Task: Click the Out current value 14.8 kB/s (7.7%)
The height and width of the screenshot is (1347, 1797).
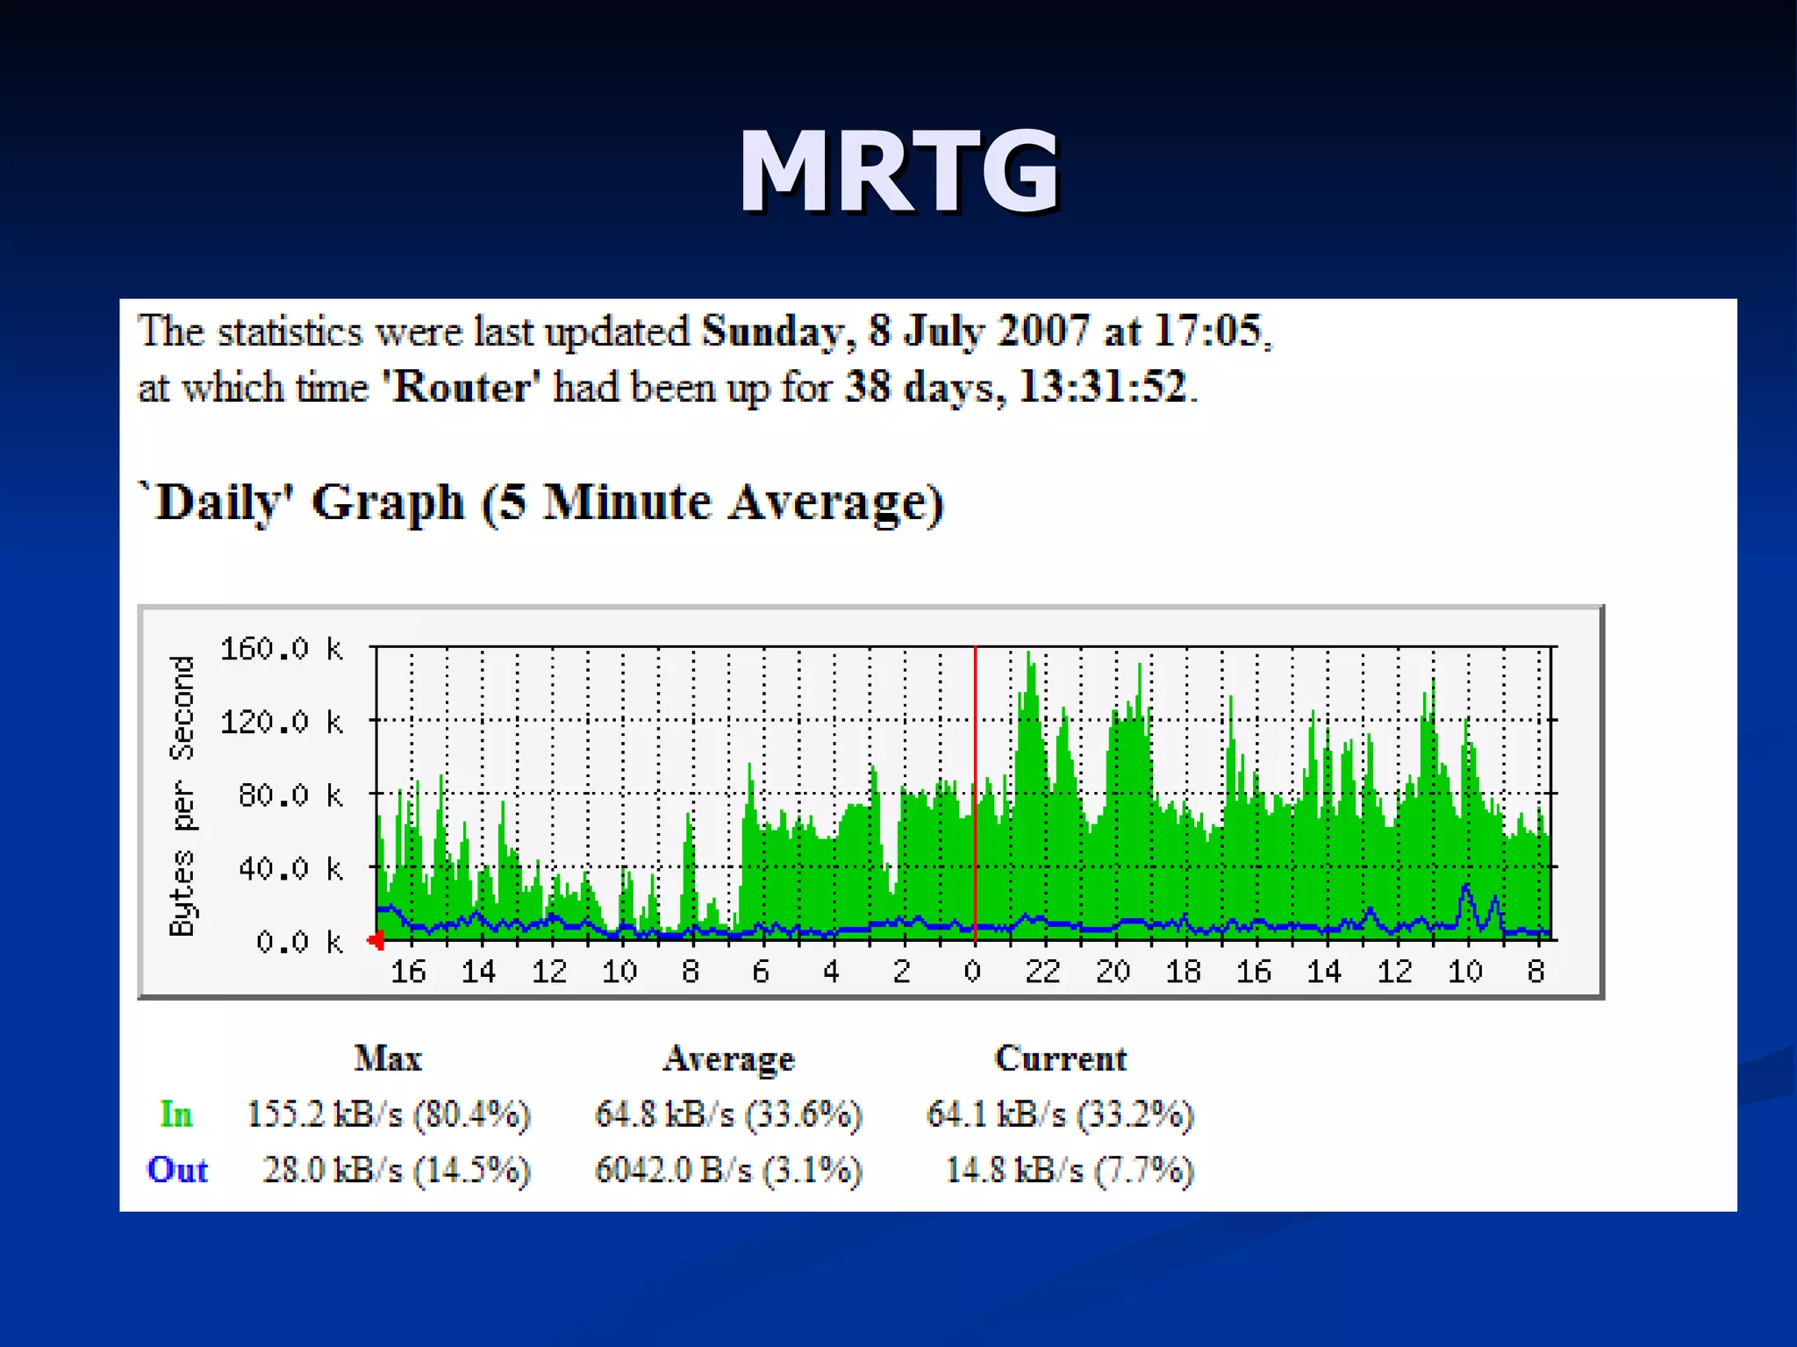Action: pyautogui.click(x=1070, y=1170)
